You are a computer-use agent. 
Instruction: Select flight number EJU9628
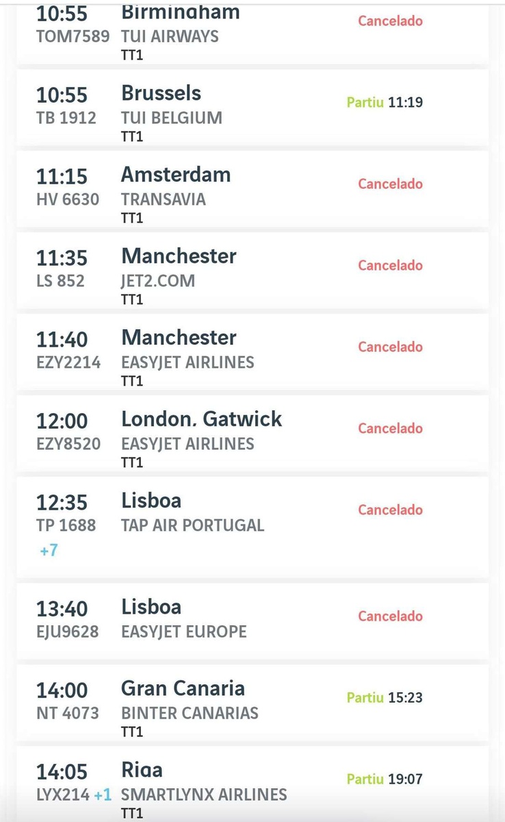pos(67,631)
